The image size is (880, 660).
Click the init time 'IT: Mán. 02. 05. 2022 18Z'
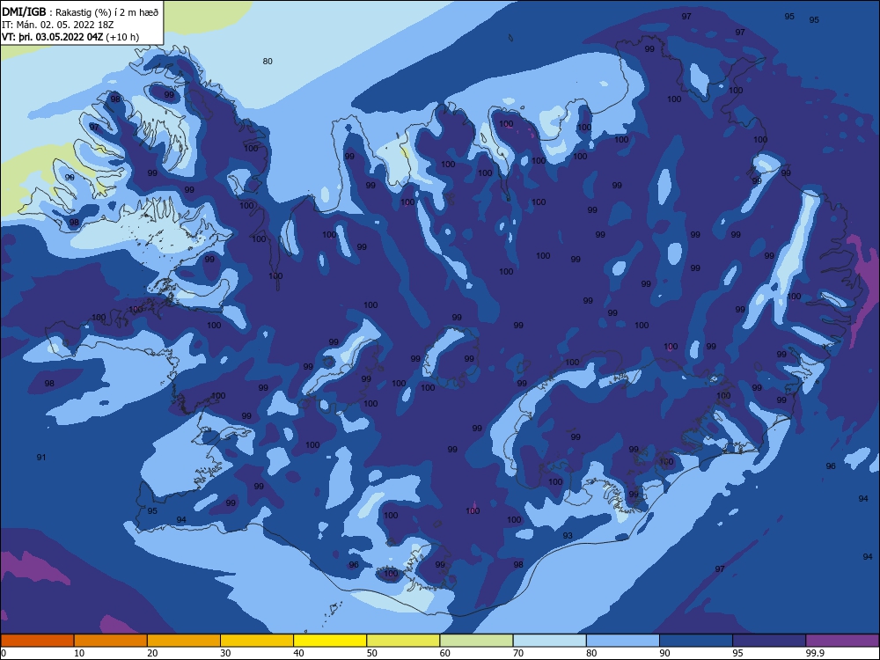pyautogui.click(x=58, y=25)
